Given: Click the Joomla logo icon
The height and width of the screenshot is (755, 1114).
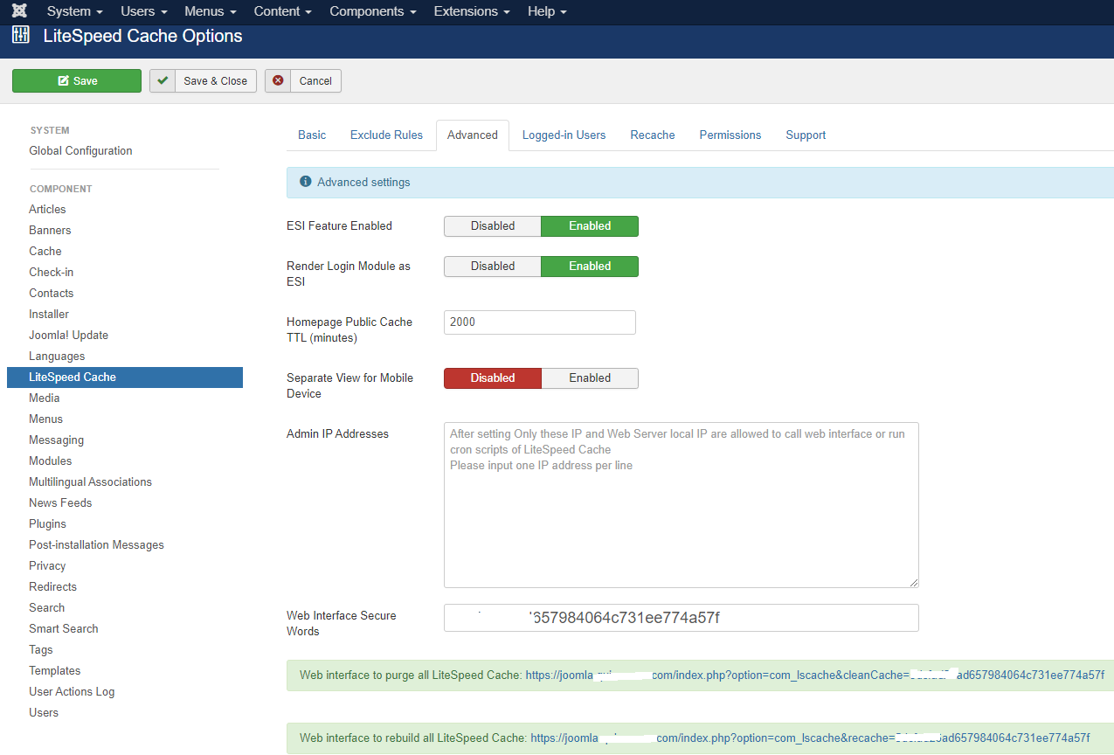Looking at the screenshot, I should point(20,11).
